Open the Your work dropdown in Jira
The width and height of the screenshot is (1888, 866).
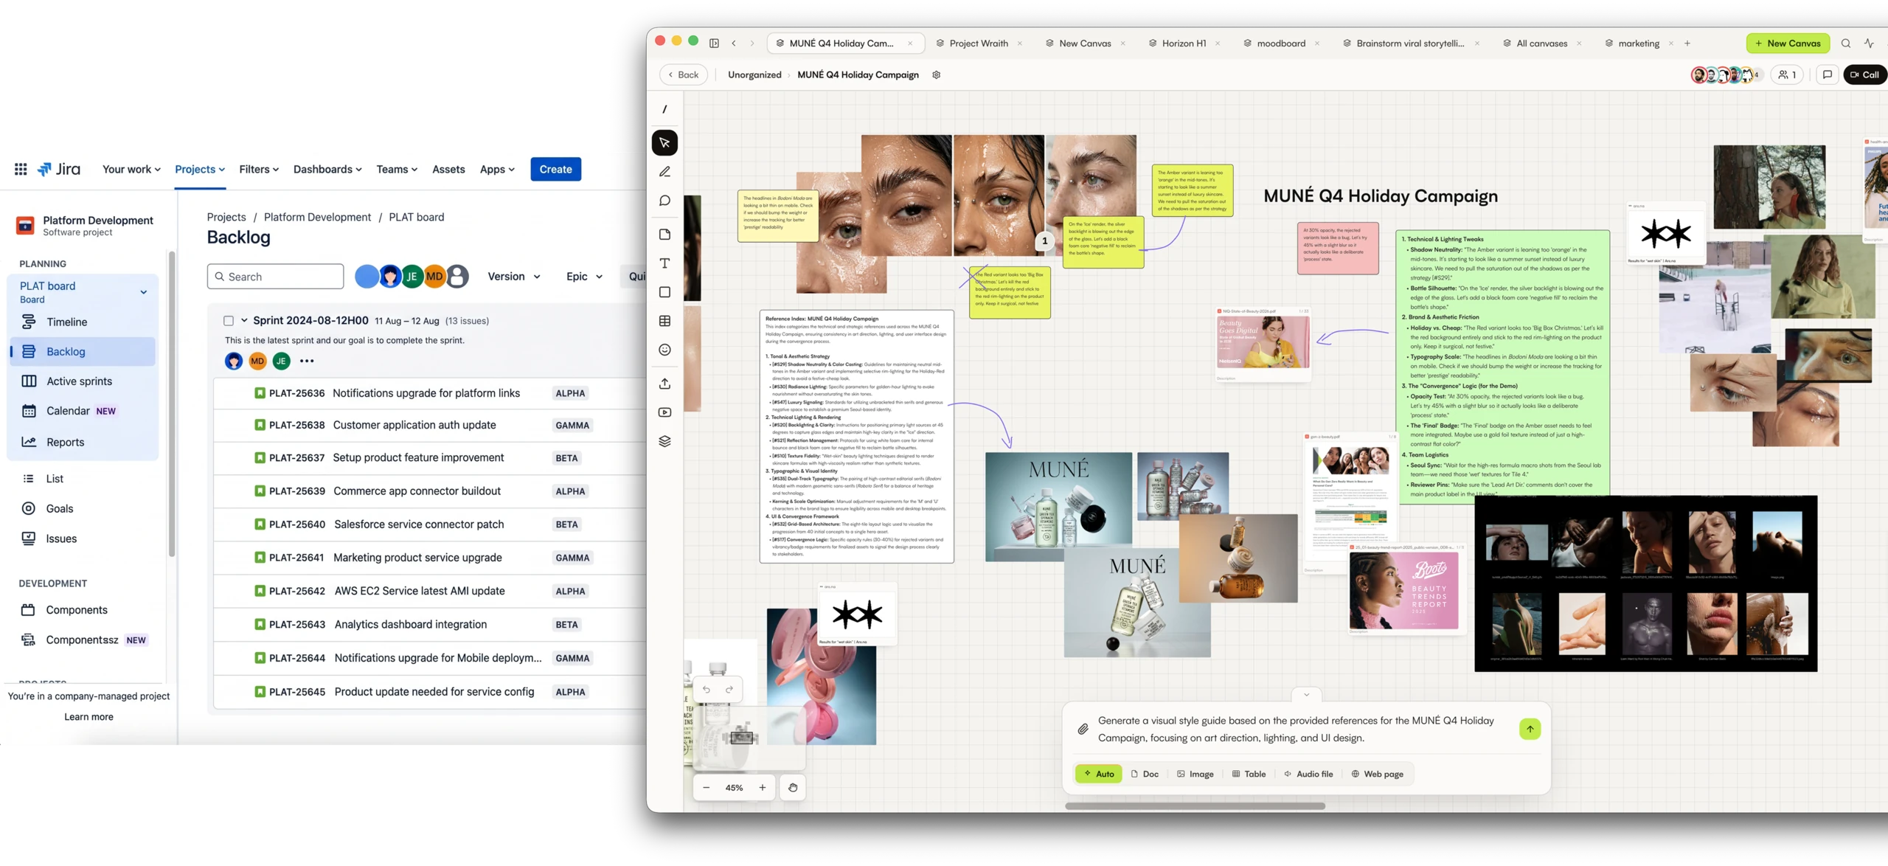(131, 169)
